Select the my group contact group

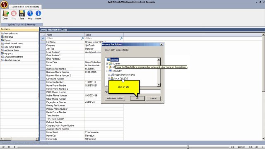click(9, 53)
